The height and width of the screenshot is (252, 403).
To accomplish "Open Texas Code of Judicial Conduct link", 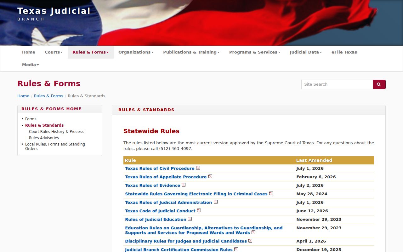I will click(160, 211).
